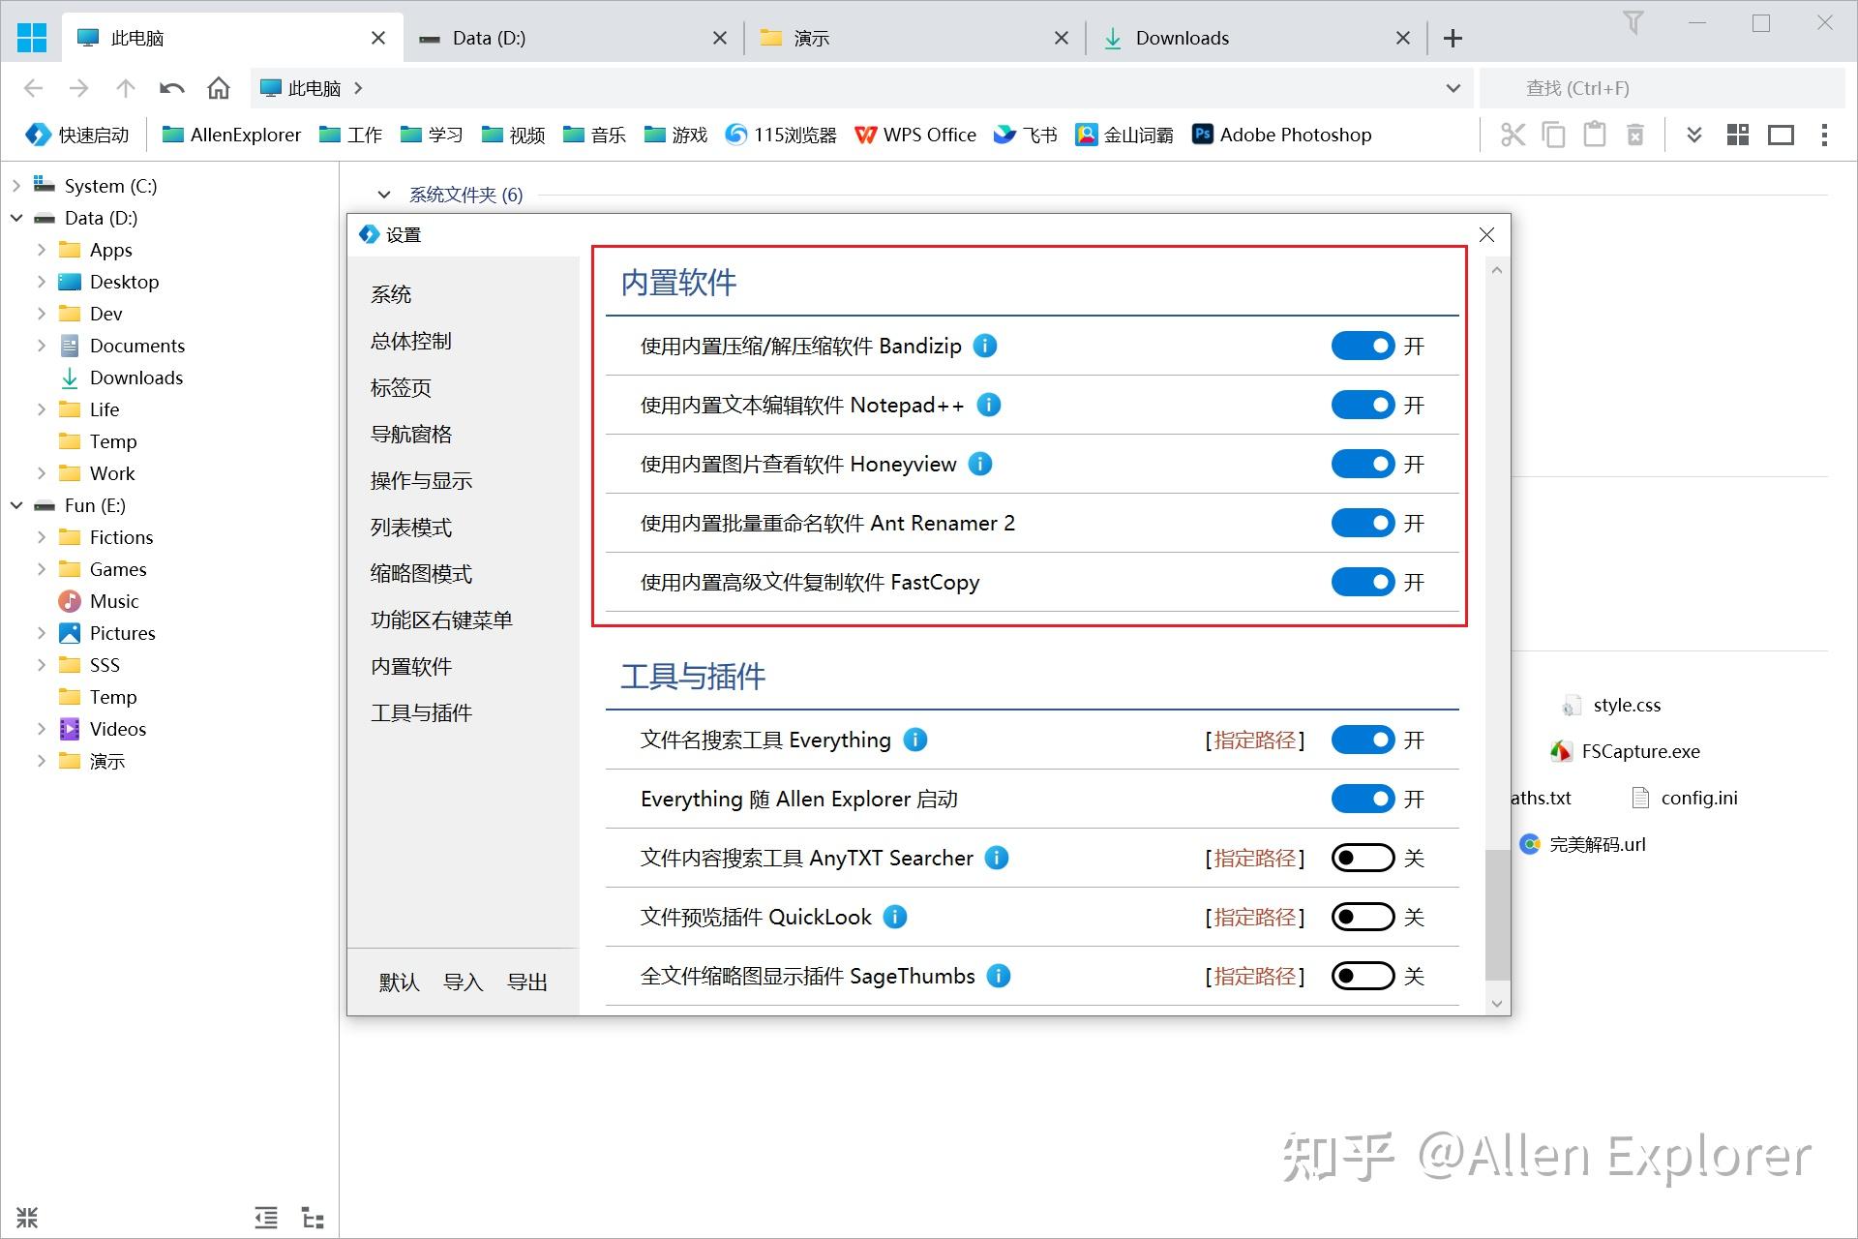
Task: Switch to the Downloads tab
Action: pyautogui.click(x=1183, y=38)
